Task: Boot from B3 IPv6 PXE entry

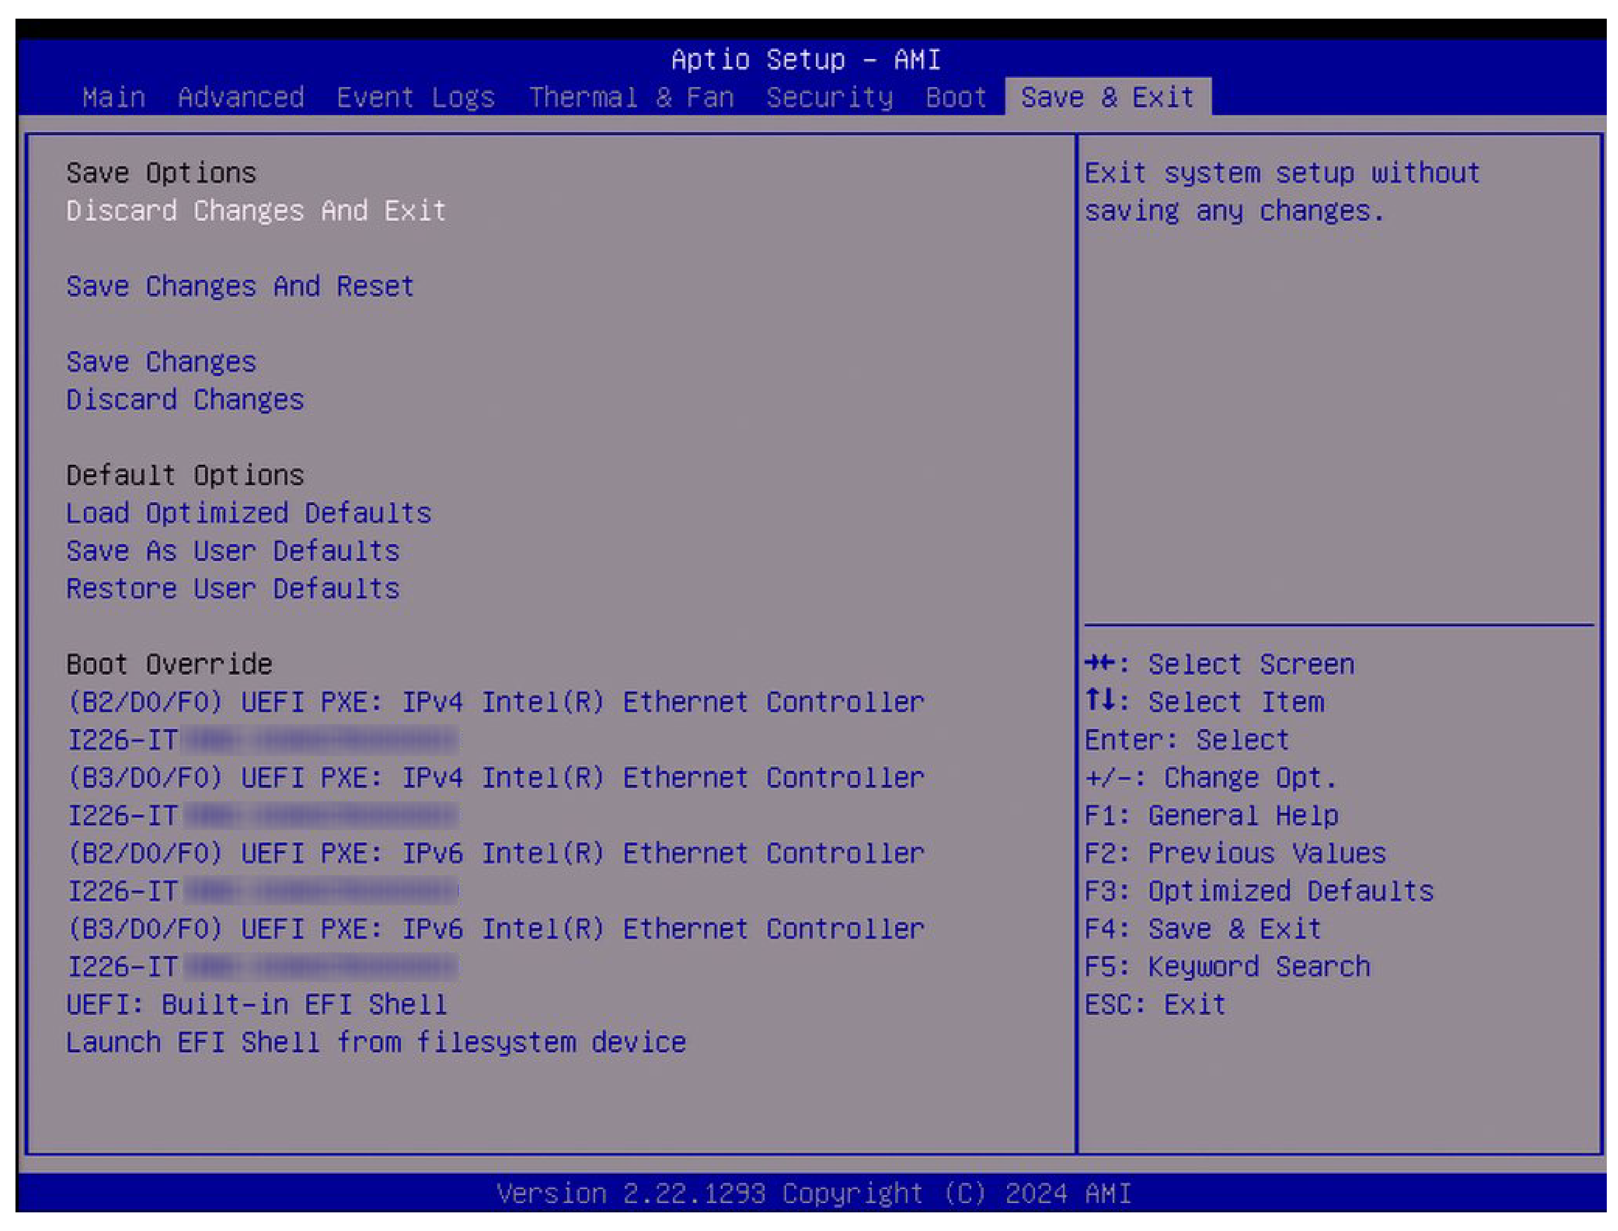Action: (x=495, y=929)
